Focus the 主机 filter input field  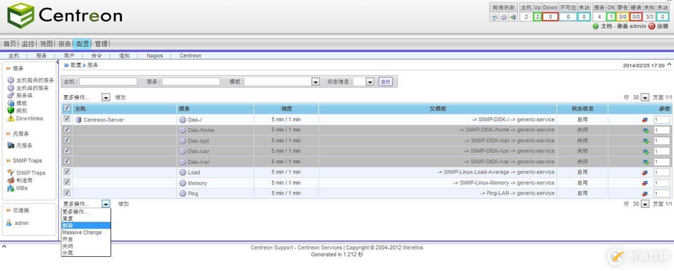tap(108, 82)
